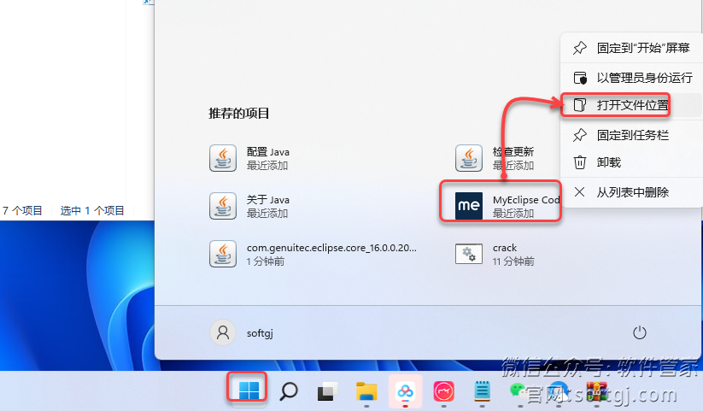Select 以管理员身份运行 menu entry
Screen dimensions: 703x411
coord(631,78)
